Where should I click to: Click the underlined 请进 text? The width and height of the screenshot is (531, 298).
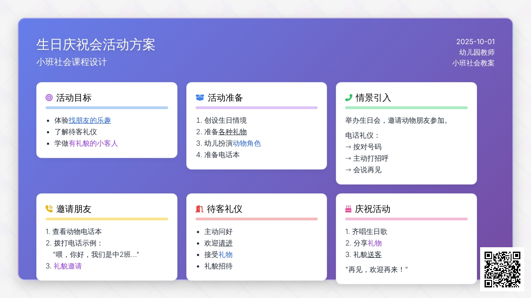pos(225,243)
